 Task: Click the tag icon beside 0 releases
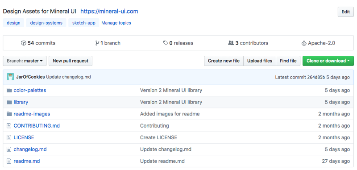[x=166, y=43]
